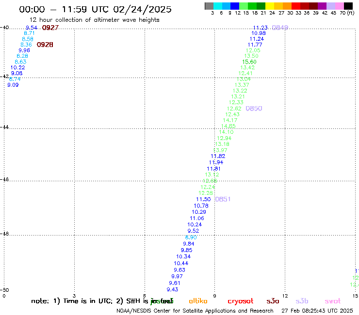Select the wave height reading 10.78

tap(201, 206)
